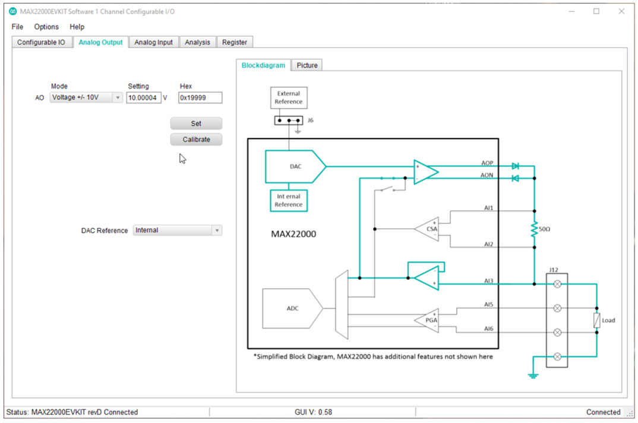
Task: Switch to the Analog Input tab
Action: [x=153, y=42]
